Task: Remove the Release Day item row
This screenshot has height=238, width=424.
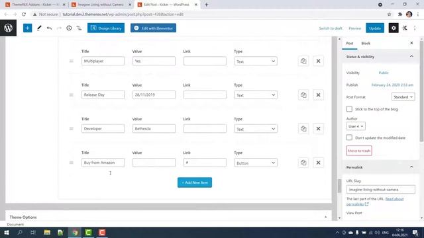Action: [318, 95]
